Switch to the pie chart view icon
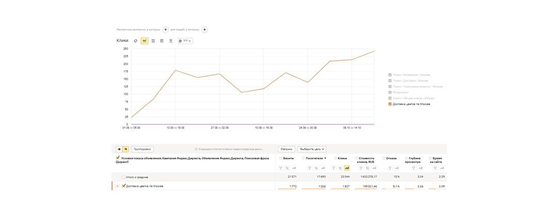 click(x=136, y=41)
